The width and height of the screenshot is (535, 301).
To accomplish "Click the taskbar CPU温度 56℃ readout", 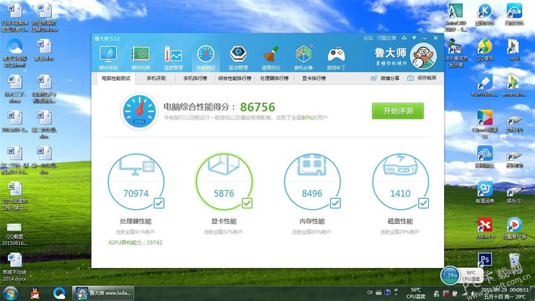I will point(416,293).
